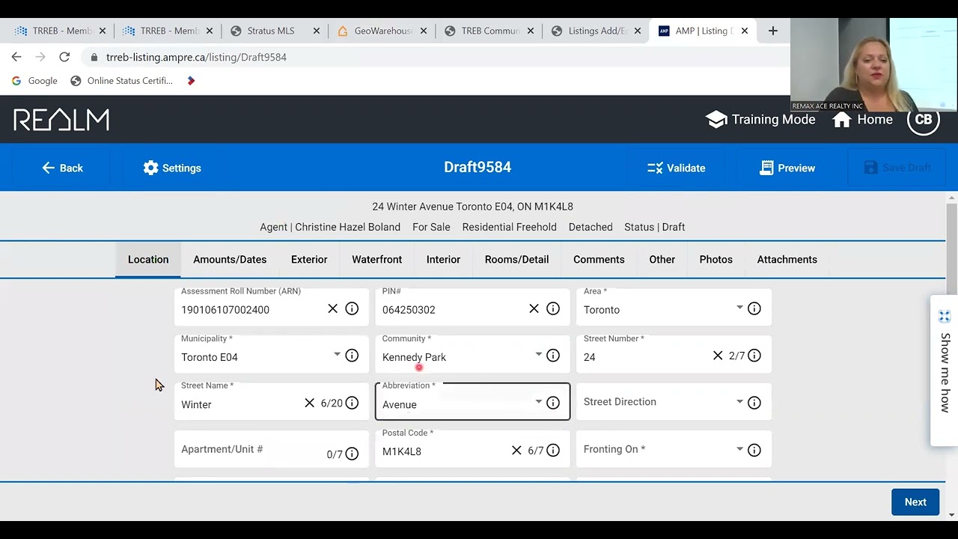Click the red arrow bookmark icon

point(191,81)
